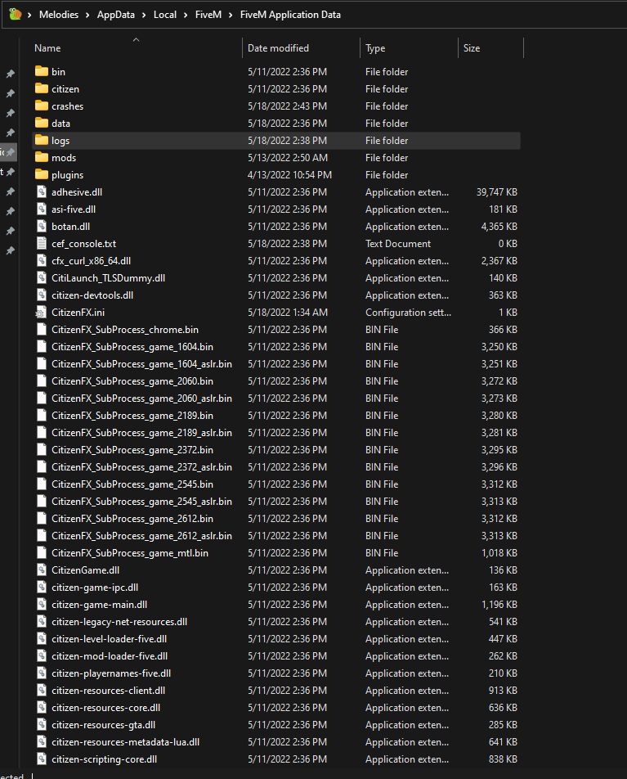
Task: Click the 5/13/2022 2:50 AM date cell
Action: tap(288, 157)
